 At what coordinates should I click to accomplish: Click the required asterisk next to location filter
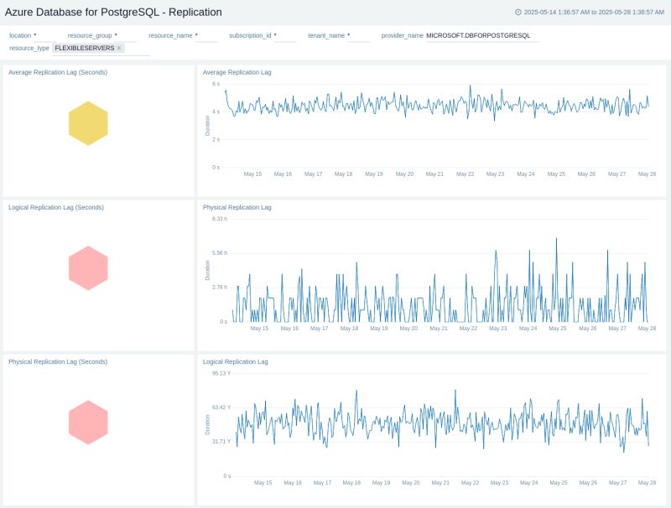pos(35,36)
